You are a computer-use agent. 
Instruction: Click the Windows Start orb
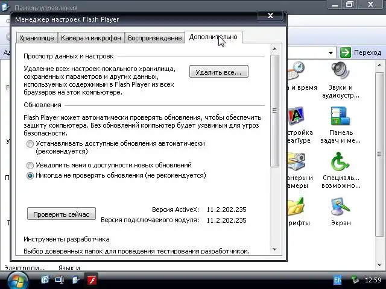click(17, 281)
